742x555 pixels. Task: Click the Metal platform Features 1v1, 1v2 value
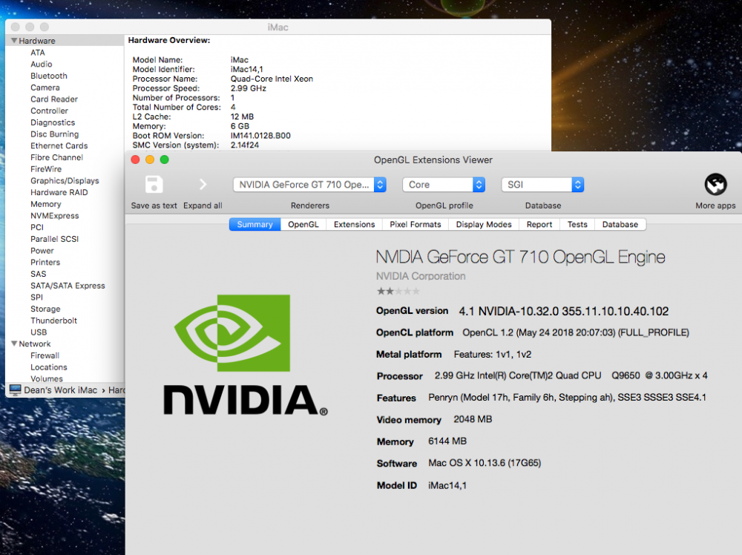pyautogui.click(x=492, y=355)
